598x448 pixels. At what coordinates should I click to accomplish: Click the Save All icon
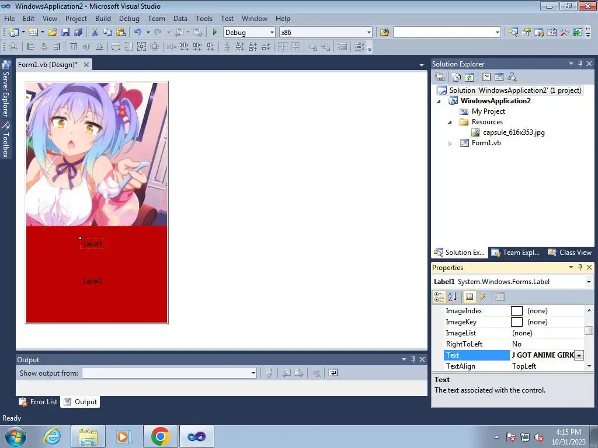pyautogui.click(x=78, y=33)
